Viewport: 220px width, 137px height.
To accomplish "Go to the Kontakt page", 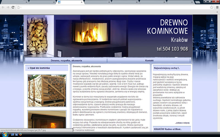I will [x=149, y=61].
